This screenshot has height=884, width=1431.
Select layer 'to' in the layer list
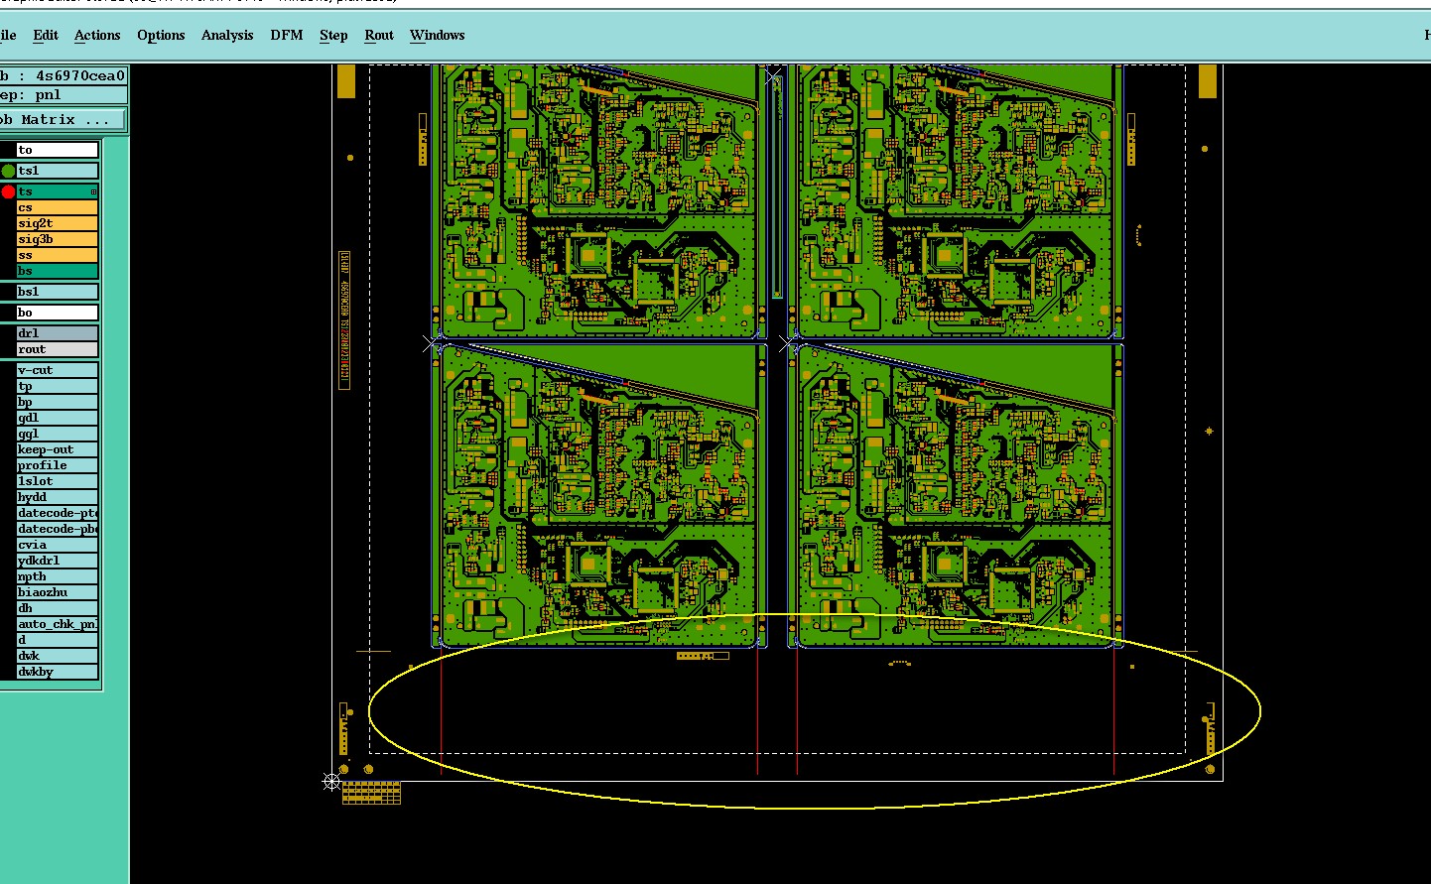pos(58,150)
